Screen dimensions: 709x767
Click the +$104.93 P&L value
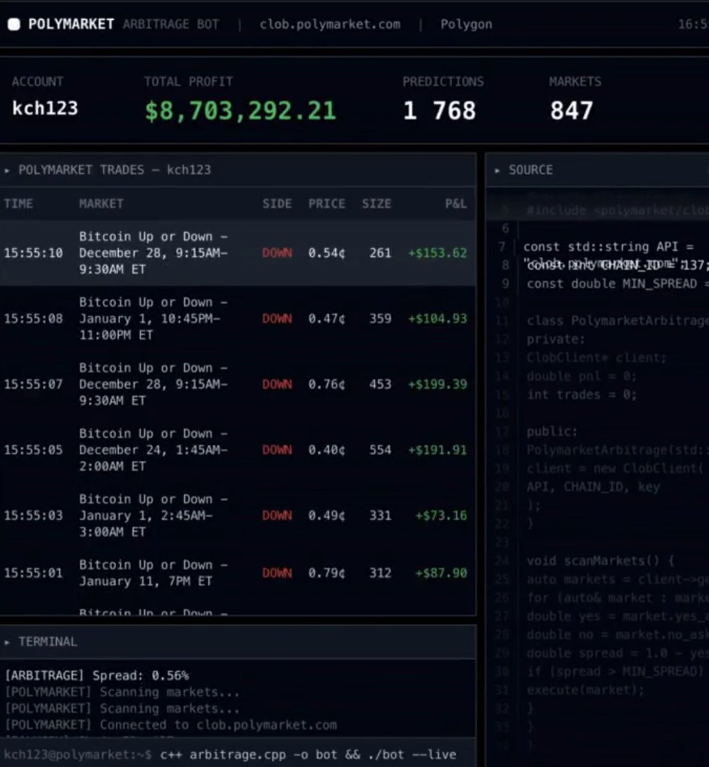coord(438,318)
